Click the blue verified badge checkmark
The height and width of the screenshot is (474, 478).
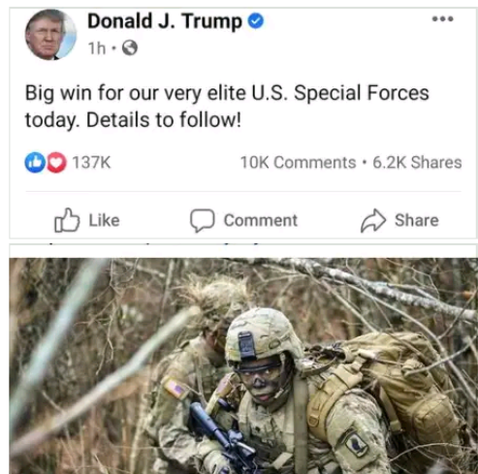click(x=256, y=21)
